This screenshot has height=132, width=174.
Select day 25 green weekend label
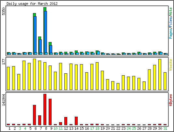point(134,128)
